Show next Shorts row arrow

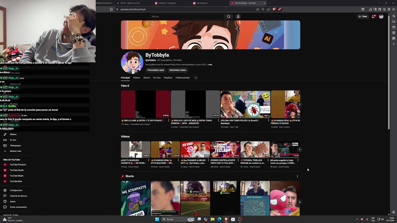point(299,202)
